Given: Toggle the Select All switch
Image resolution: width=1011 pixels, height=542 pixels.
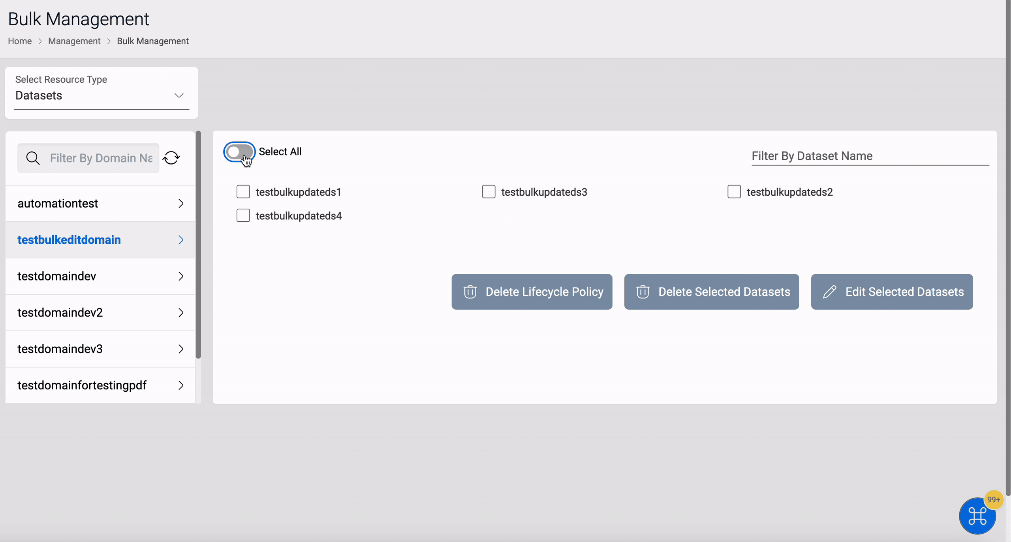Looking at the screenshot, I should [x=239, y=152].
